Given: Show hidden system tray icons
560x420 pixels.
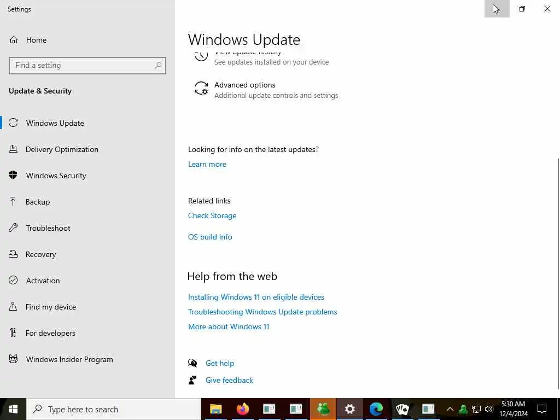Looking at the screenshot, I should (450, 409).
